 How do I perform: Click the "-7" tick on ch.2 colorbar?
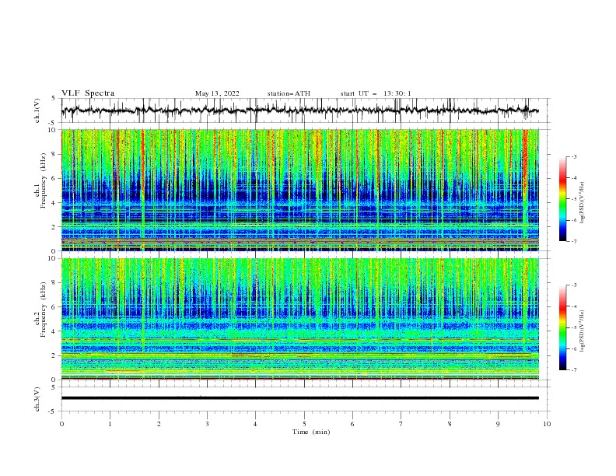pos(574,369)
